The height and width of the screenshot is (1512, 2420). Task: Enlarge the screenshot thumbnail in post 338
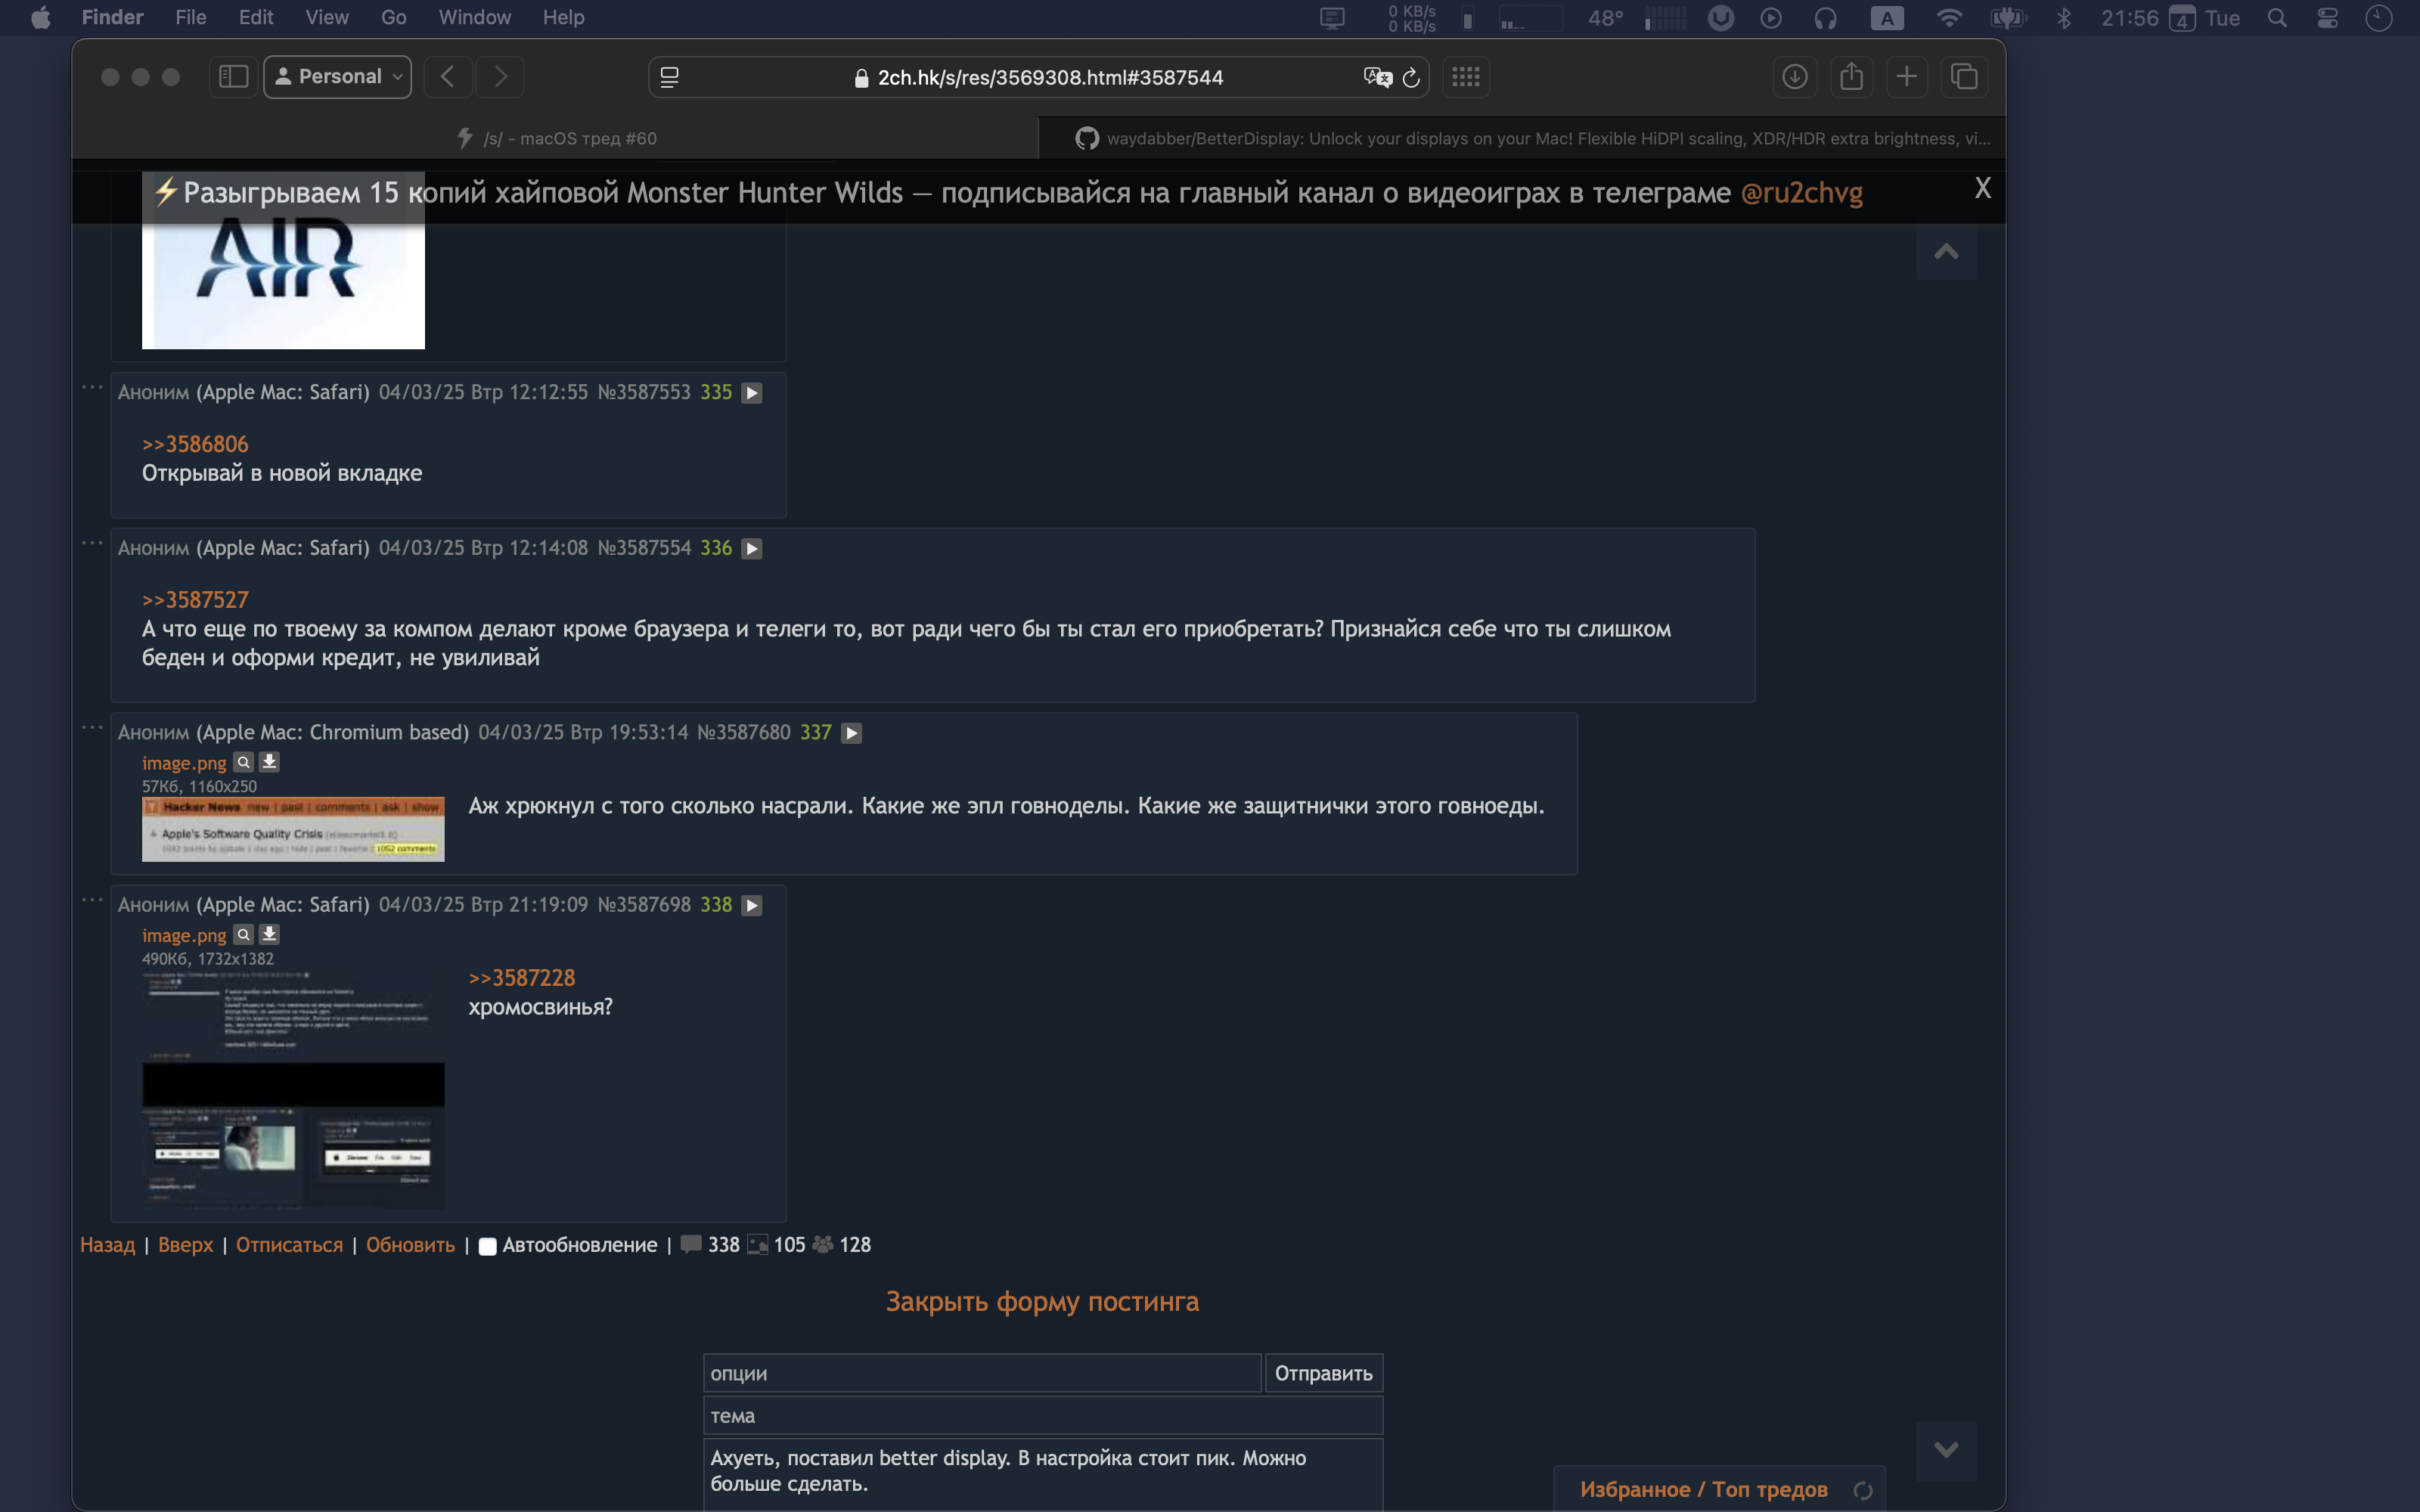(x=293, y=1090)
